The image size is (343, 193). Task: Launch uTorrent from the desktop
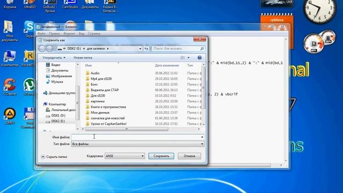29,87
